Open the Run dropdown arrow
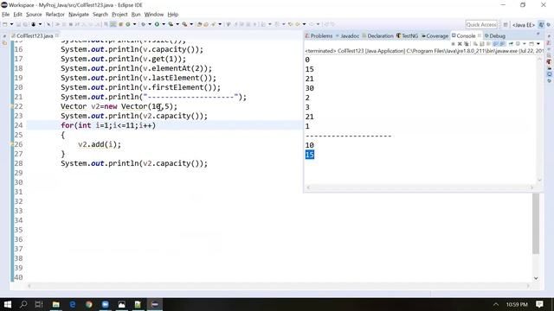 pos(164,24)
